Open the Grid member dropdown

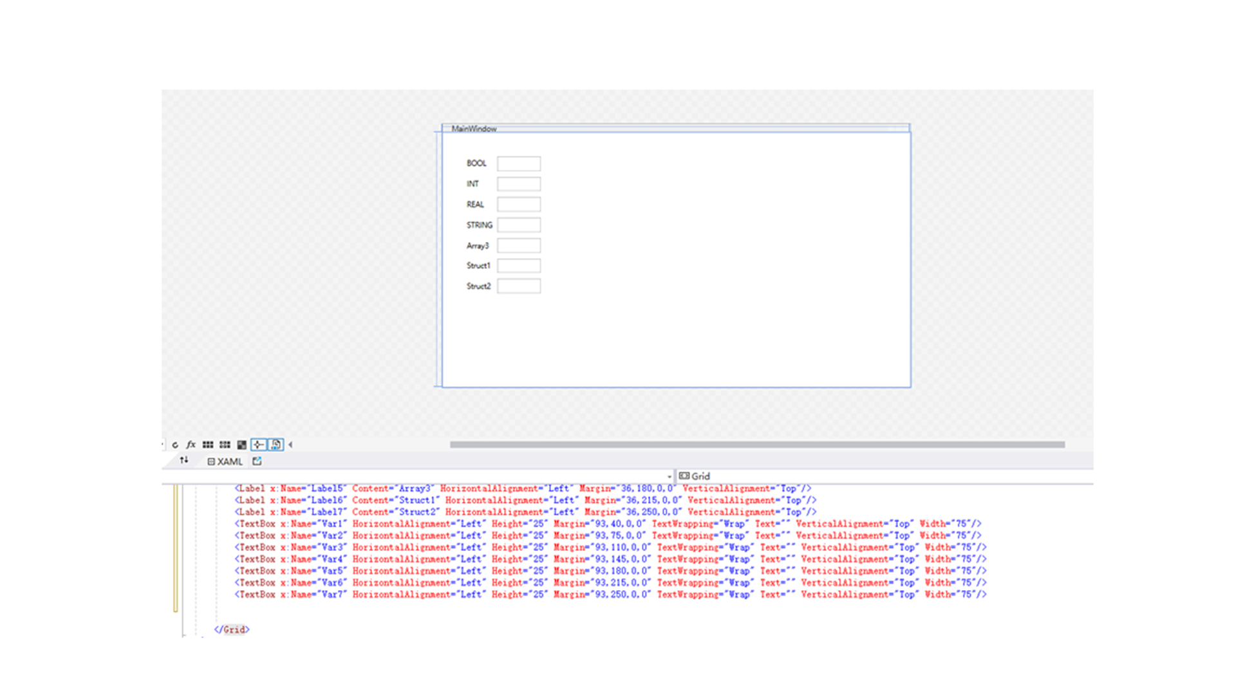coord(700,476)
